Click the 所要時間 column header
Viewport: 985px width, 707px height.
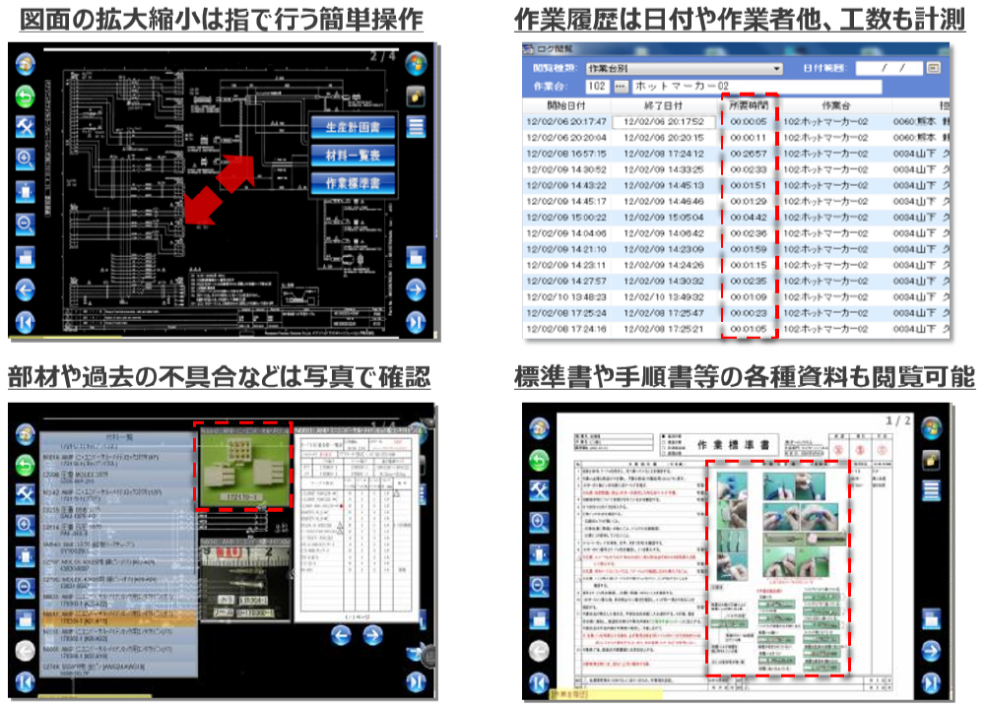click(749, 104)
